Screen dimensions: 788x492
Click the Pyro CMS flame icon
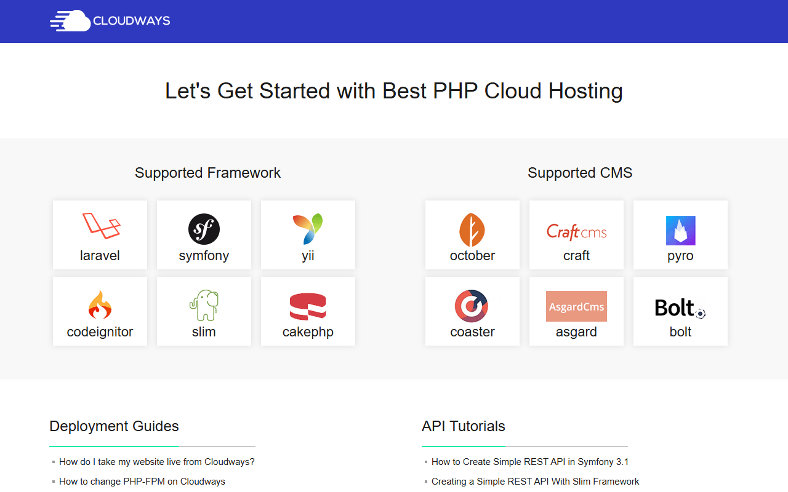click(x=681, y=231)
